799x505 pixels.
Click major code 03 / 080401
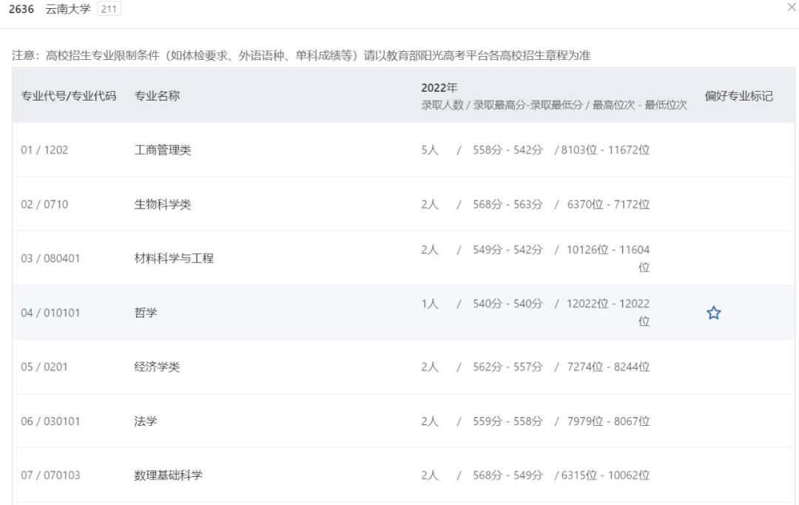click(x=50, y=258)
